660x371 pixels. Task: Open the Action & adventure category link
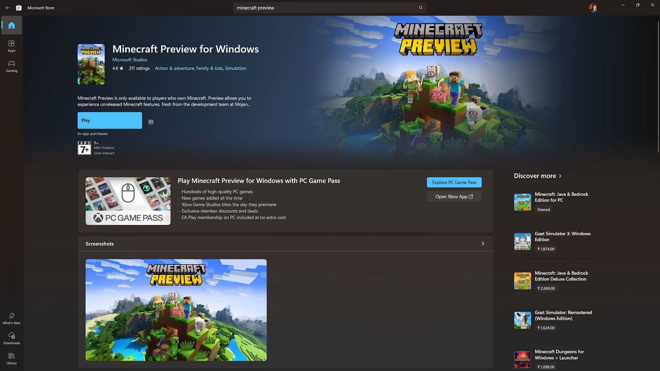coord(174,68)
